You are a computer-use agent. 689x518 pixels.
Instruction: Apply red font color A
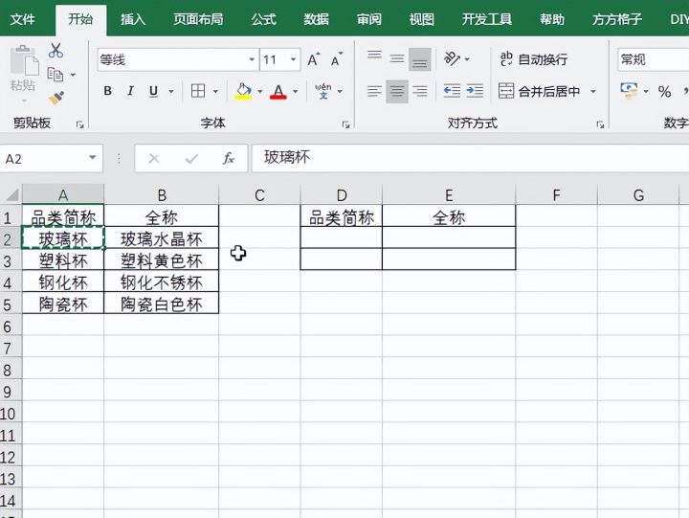(278, 91)
